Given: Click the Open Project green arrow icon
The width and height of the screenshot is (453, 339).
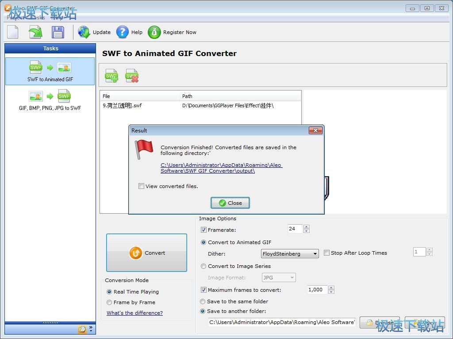Looking at the screenshot, I should pyautogui.click(x=35, y=32).
